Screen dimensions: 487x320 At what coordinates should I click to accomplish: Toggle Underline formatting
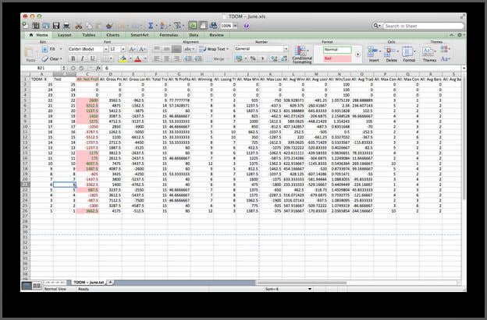pyautogui.click(x=92, y=58)
